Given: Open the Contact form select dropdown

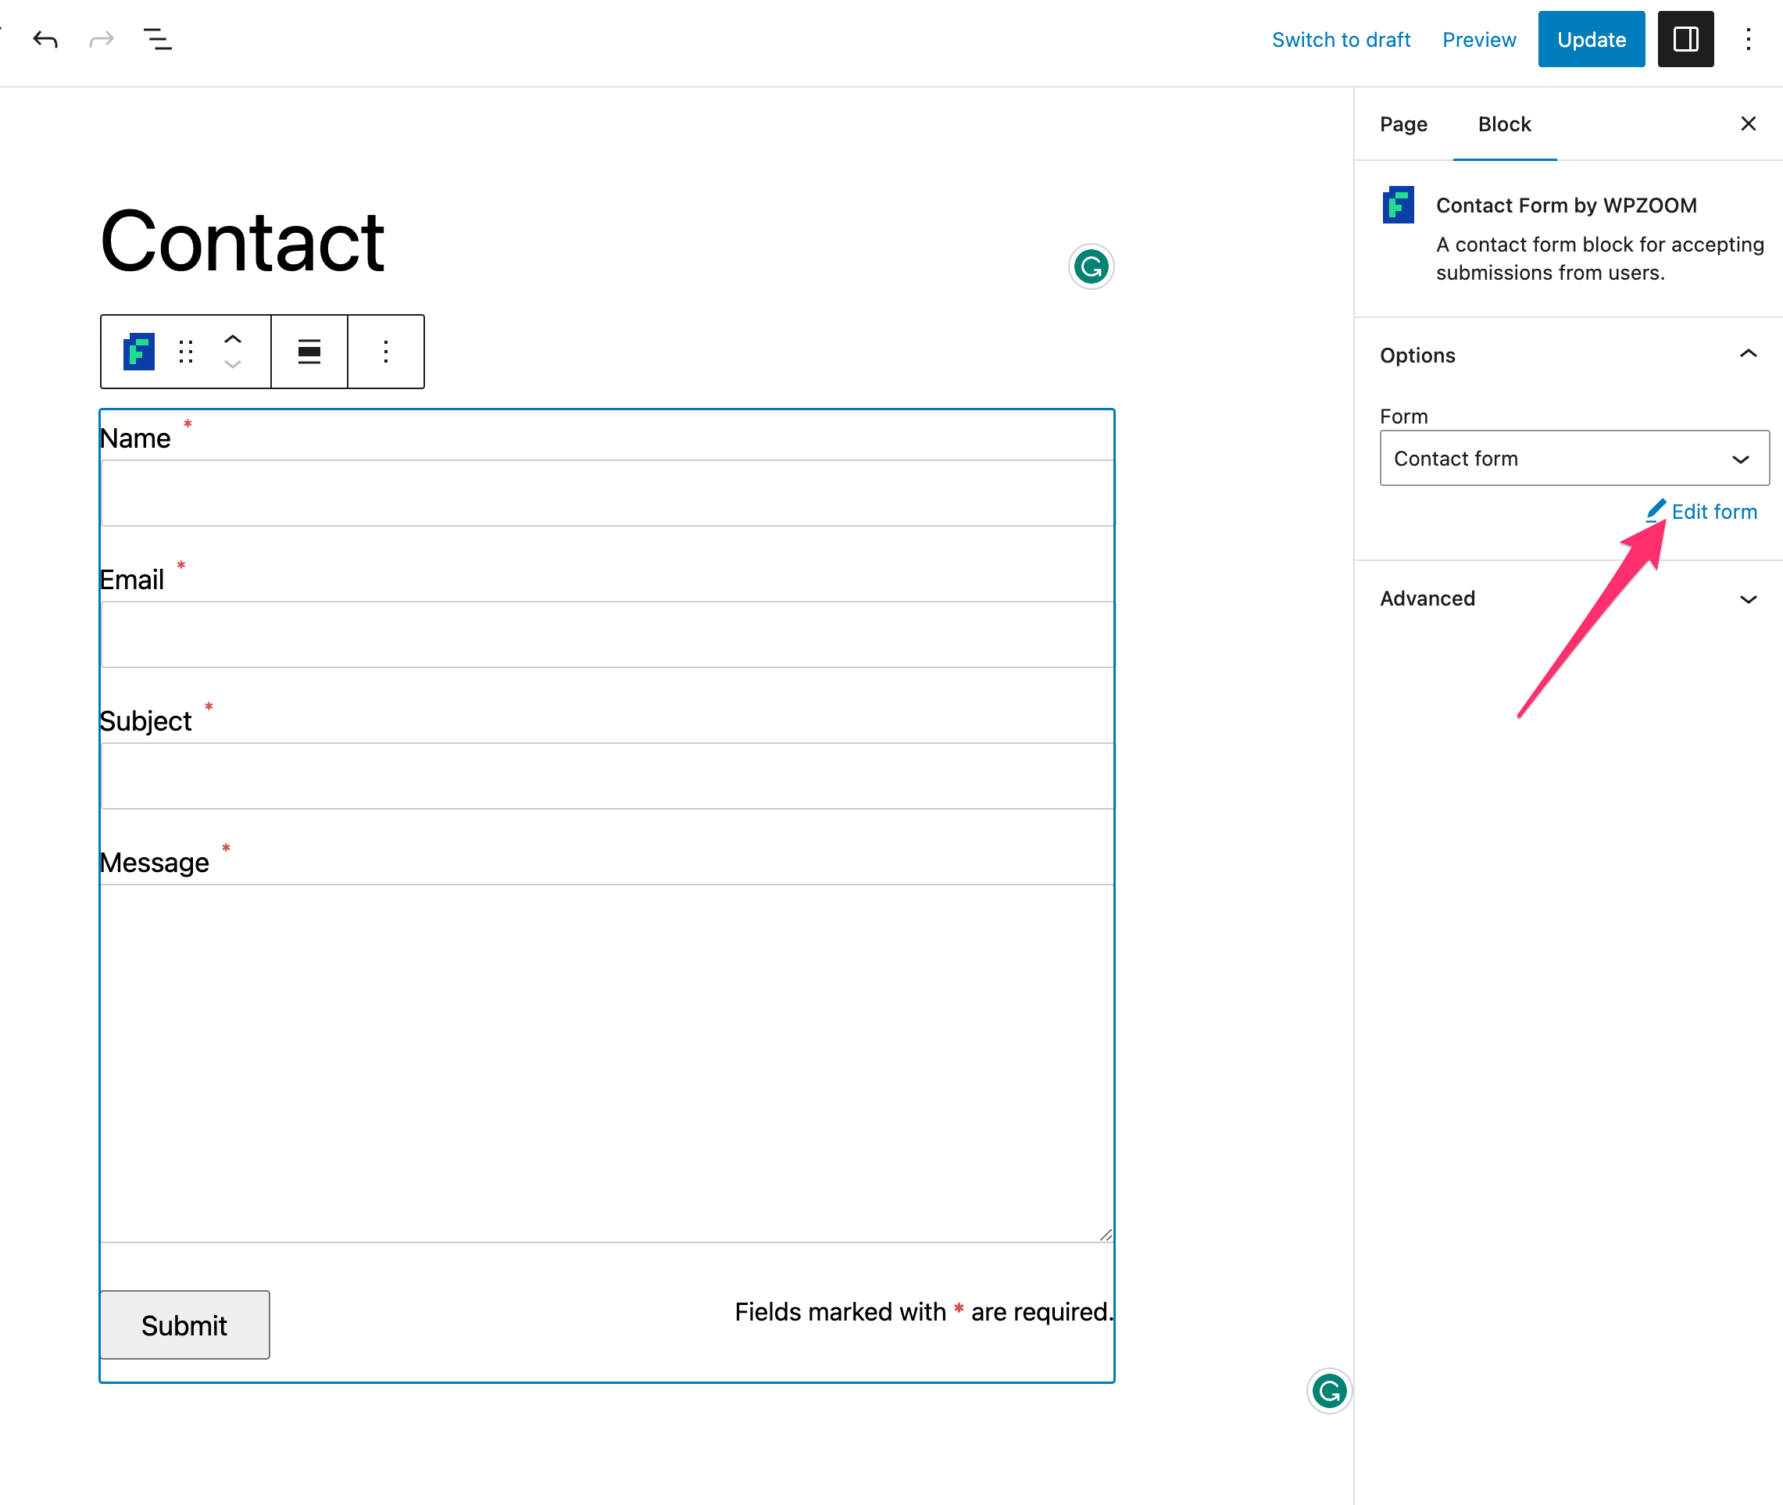Looking at the screenshot, I should (x=1574, y=458).
